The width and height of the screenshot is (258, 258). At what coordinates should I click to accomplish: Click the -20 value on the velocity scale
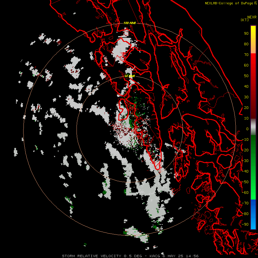[245, 150]
